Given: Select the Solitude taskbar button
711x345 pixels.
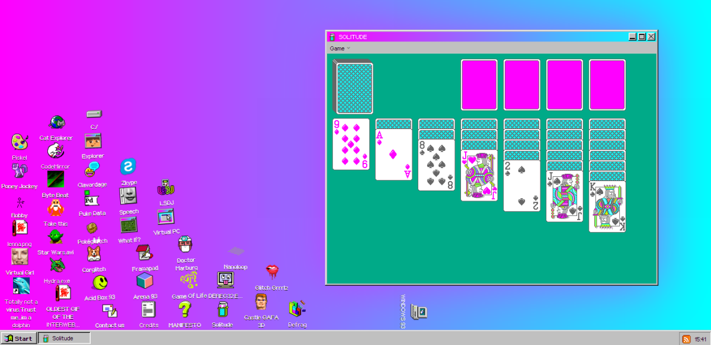Looking at the screenshot, I should (x=64, y=338).
